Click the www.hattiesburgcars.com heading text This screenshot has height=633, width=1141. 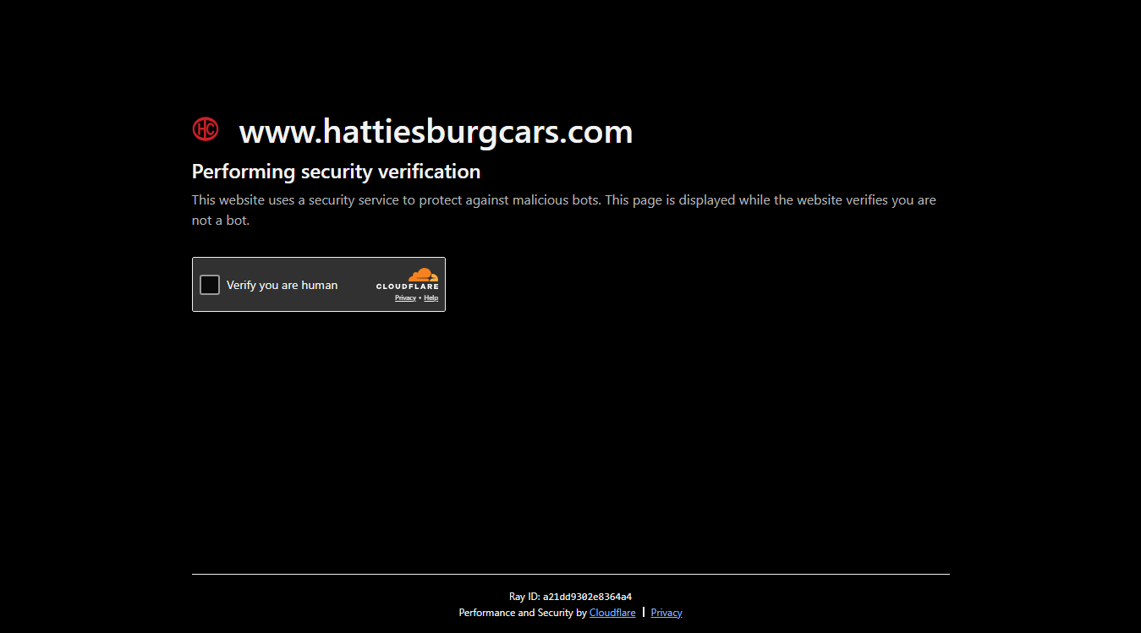[436, 132]
